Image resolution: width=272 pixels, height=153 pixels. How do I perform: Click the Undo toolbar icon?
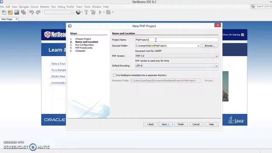[31, 12]
